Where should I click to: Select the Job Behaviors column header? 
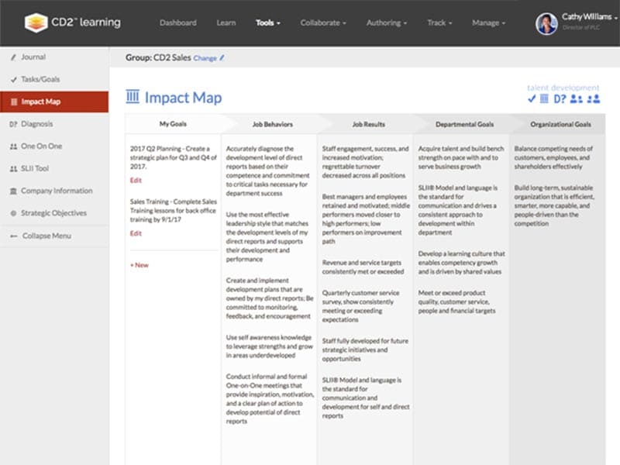pyautogui.click(x=267, y=124)
